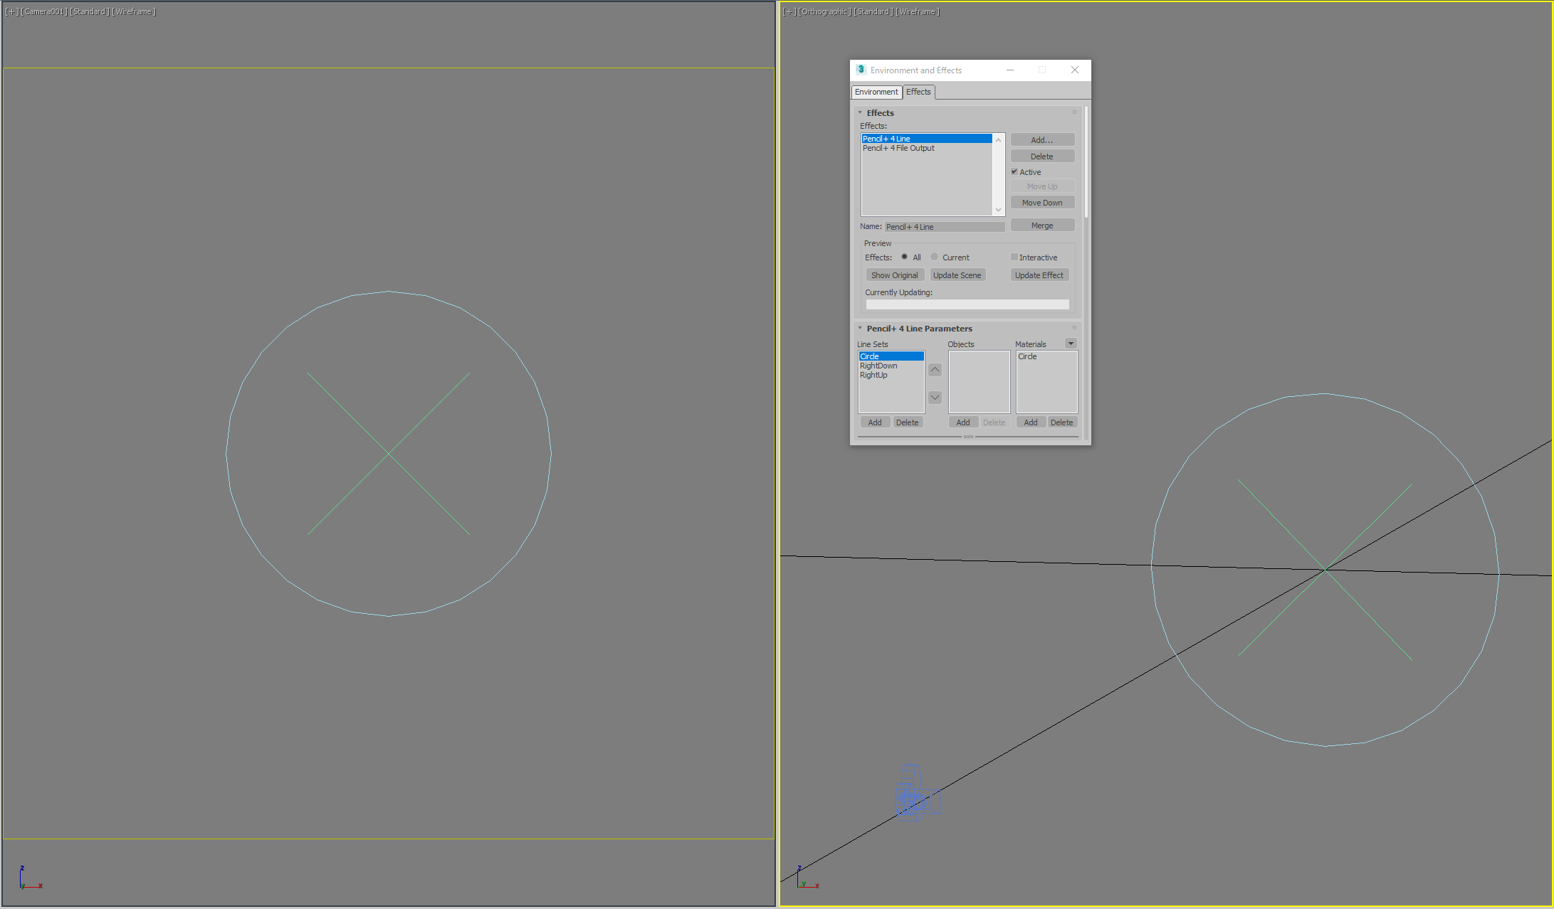Enable the Interactive preview checkbox

click(x=1014, y=257)
